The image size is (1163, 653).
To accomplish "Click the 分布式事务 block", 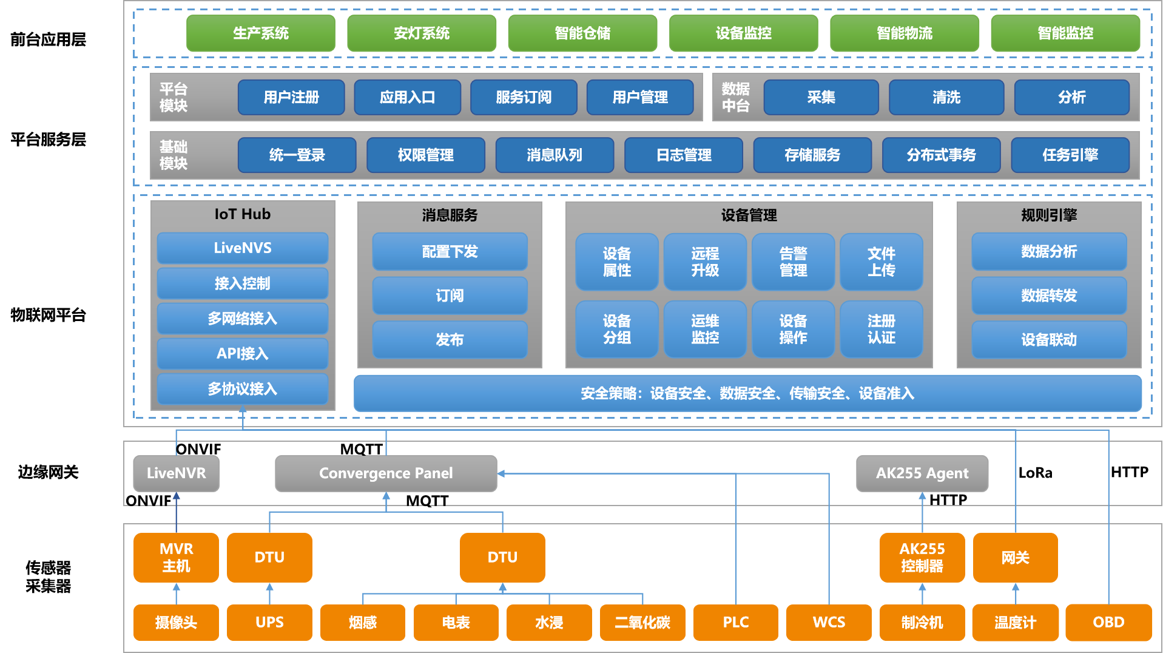I will click(941, 155).
